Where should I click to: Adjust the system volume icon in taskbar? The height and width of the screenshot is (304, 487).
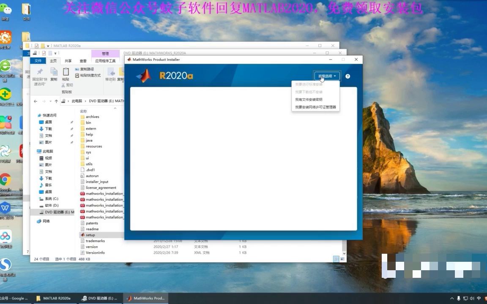(x=472, y=299)
